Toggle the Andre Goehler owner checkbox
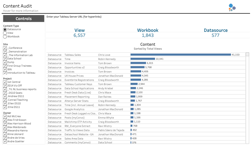The image size is (252, 147). pyautogui.click(x=5, y=141)
